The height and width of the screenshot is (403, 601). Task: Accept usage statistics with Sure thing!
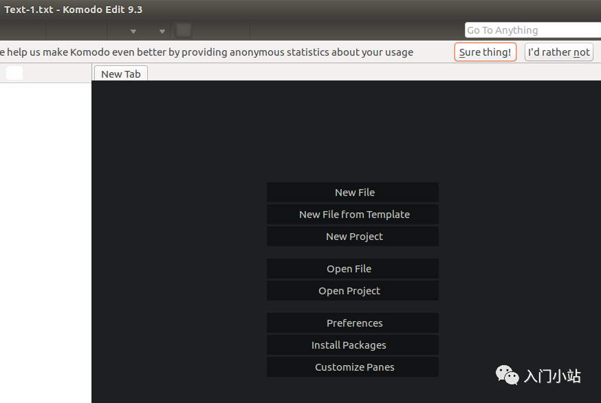pos(485,52)
